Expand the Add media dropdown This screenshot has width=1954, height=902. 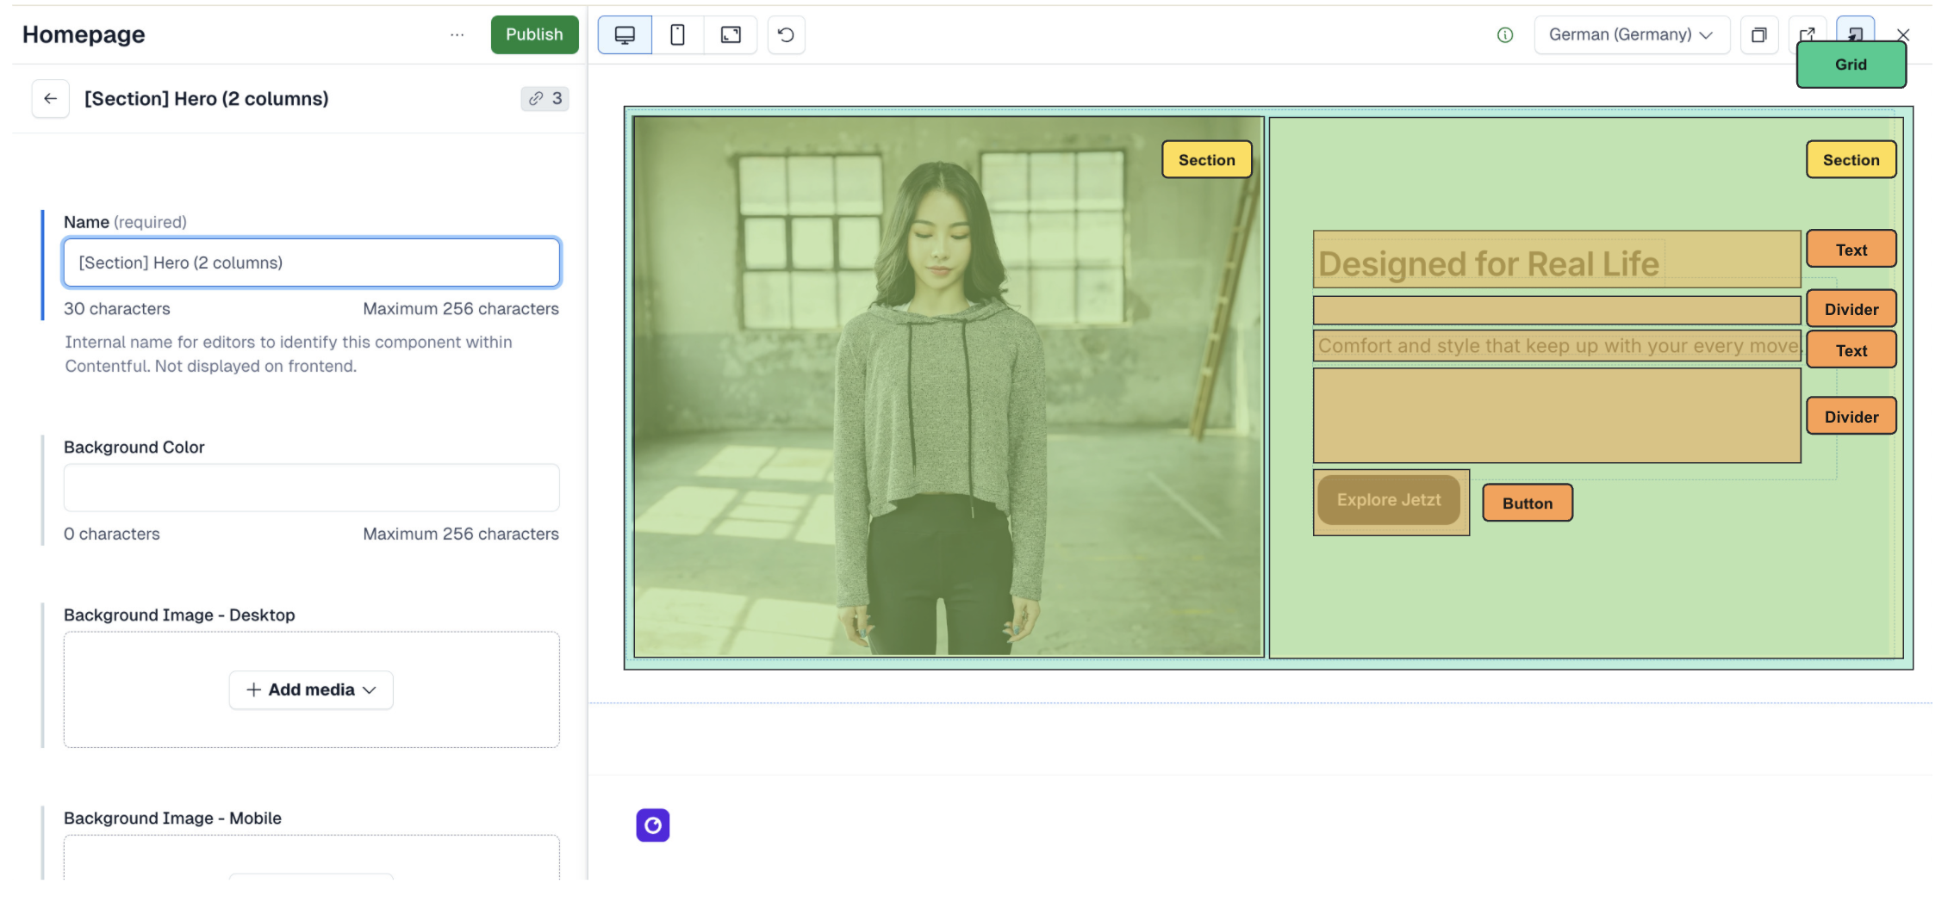coord(311,690)
